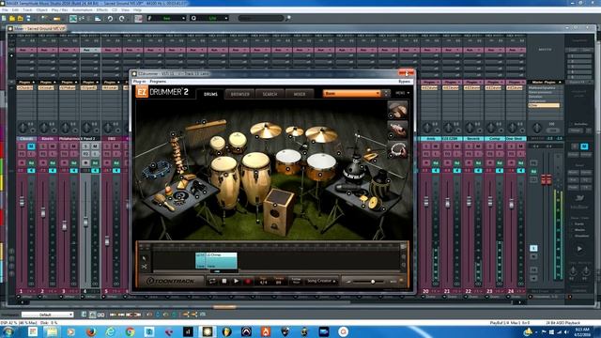601x338 pixels.
Task: Open Google Chrome from the taskbar
Action: 130,331
